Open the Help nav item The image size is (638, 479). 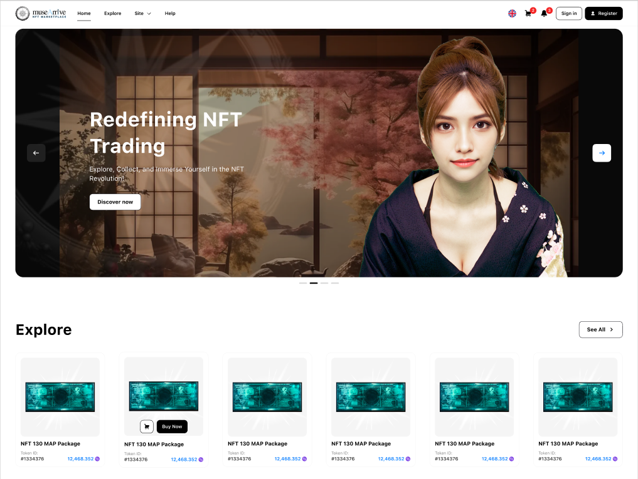click(170, 13)
